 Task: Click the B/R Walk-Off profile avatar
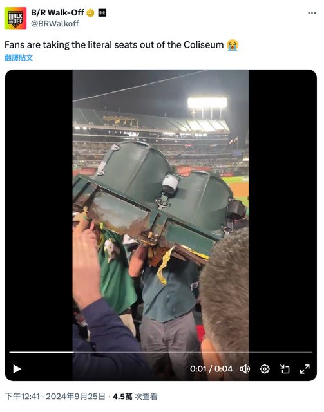click(x=15, y=18)
